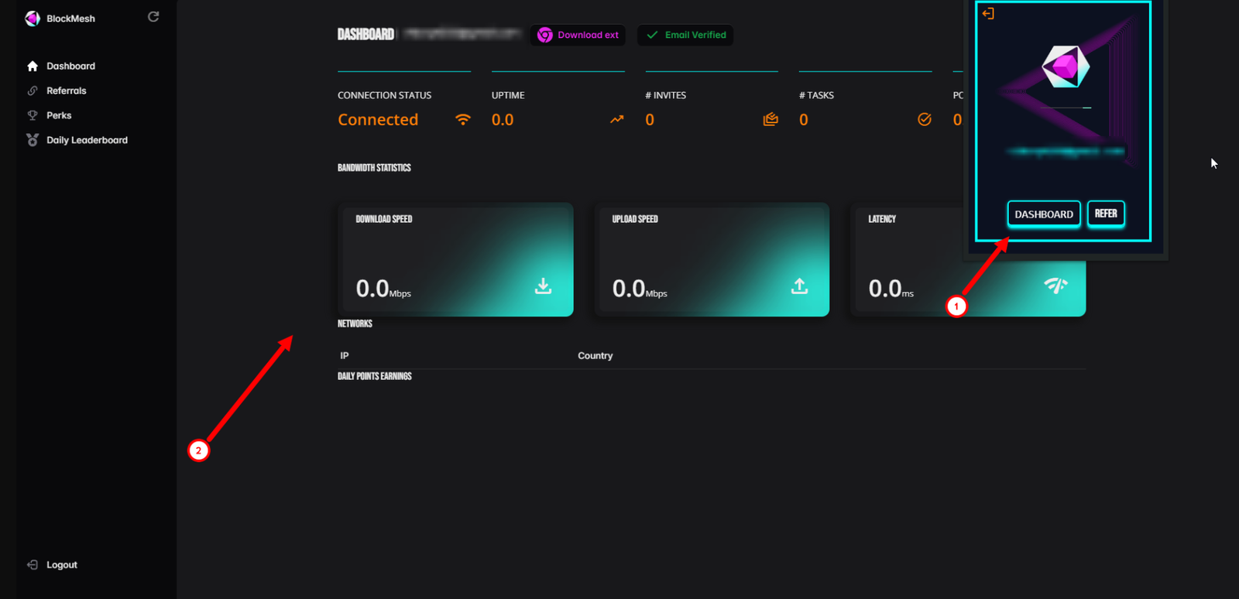The width and height of the screenshot is (1239, 599).
Task: Click the Email Verified badge
Action: pos(685,36)
